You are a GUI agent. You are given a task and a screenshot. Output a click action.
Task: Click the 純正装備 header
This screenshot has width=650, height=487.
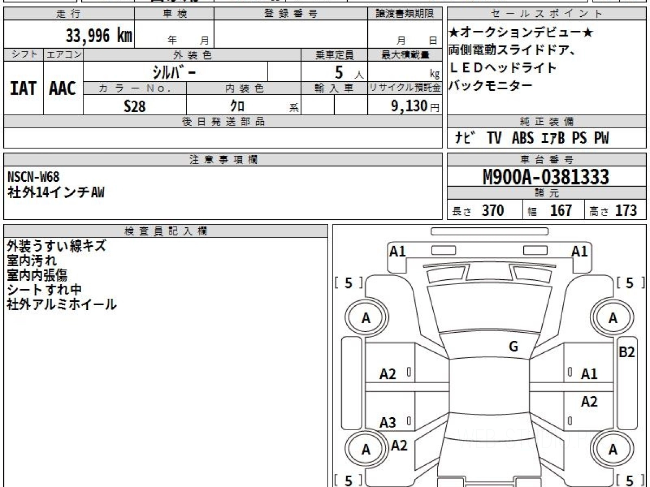(547, 122)
